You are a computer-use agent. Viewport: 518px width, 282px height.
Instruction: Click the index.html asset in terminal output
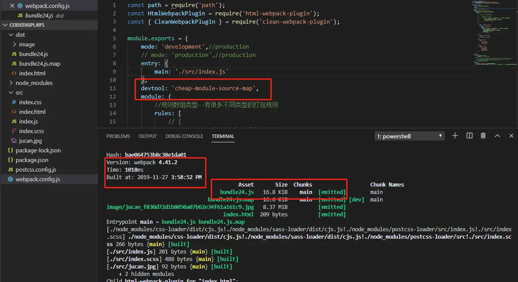[x=238, y=214]
